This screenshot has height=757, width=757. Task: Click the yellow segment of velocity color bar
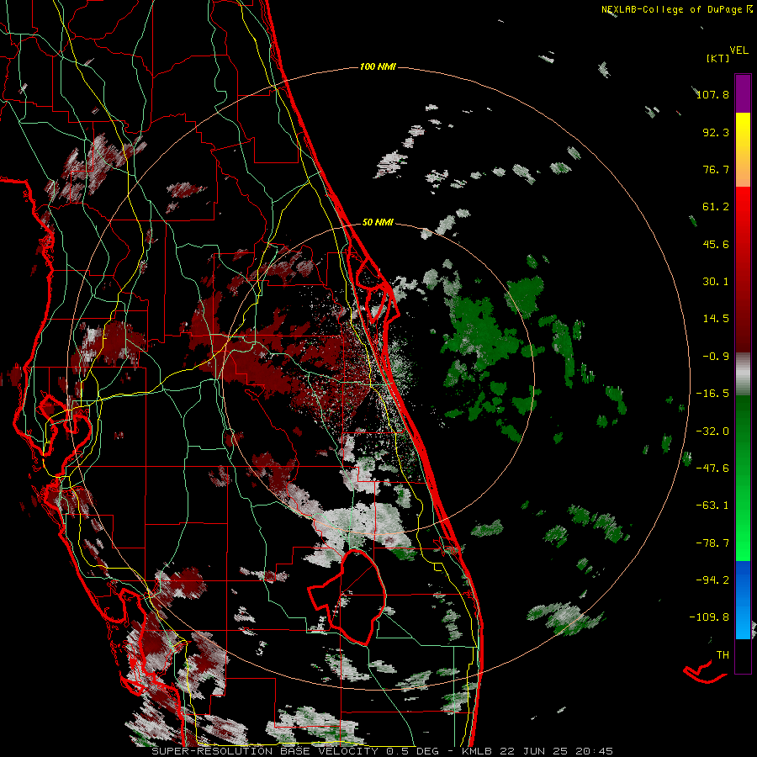(x=743, y=130)
